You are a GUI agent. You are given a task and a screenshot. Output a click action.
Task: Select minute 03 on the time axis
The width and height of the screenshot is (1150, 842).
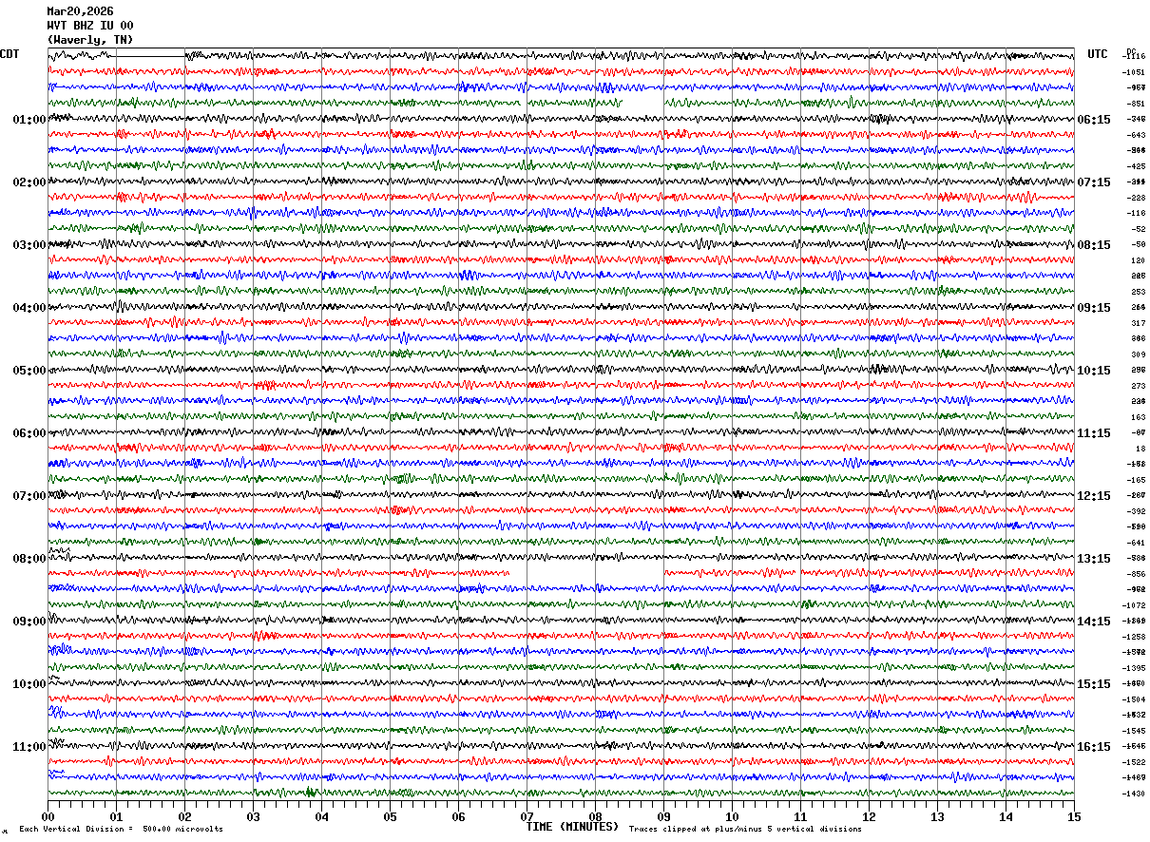pyautogui.click(x=254, y=816)
